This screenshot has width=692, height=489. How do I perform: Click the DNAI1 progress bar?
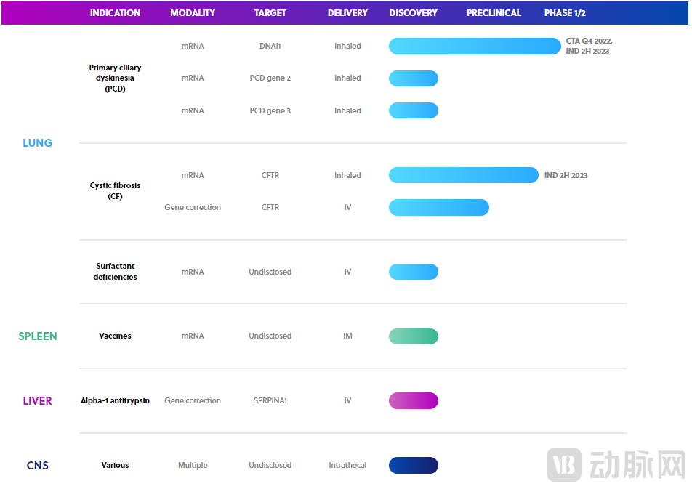tap(475, 46)
